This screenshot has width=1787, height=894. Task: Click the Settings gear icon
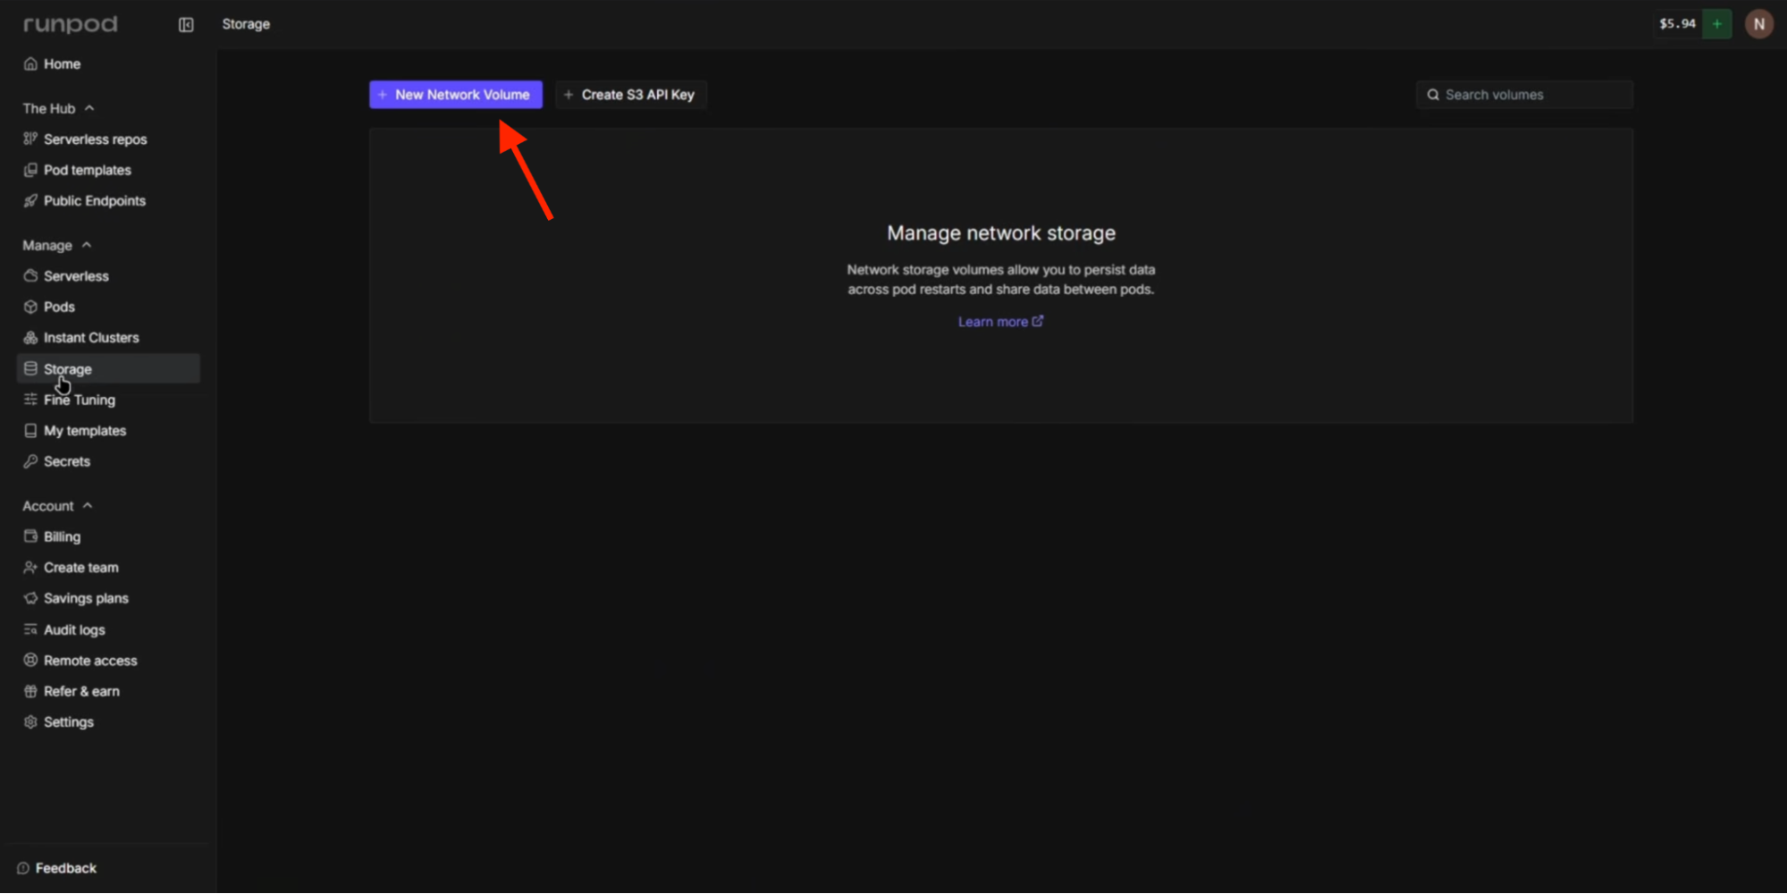click(30, 722)
